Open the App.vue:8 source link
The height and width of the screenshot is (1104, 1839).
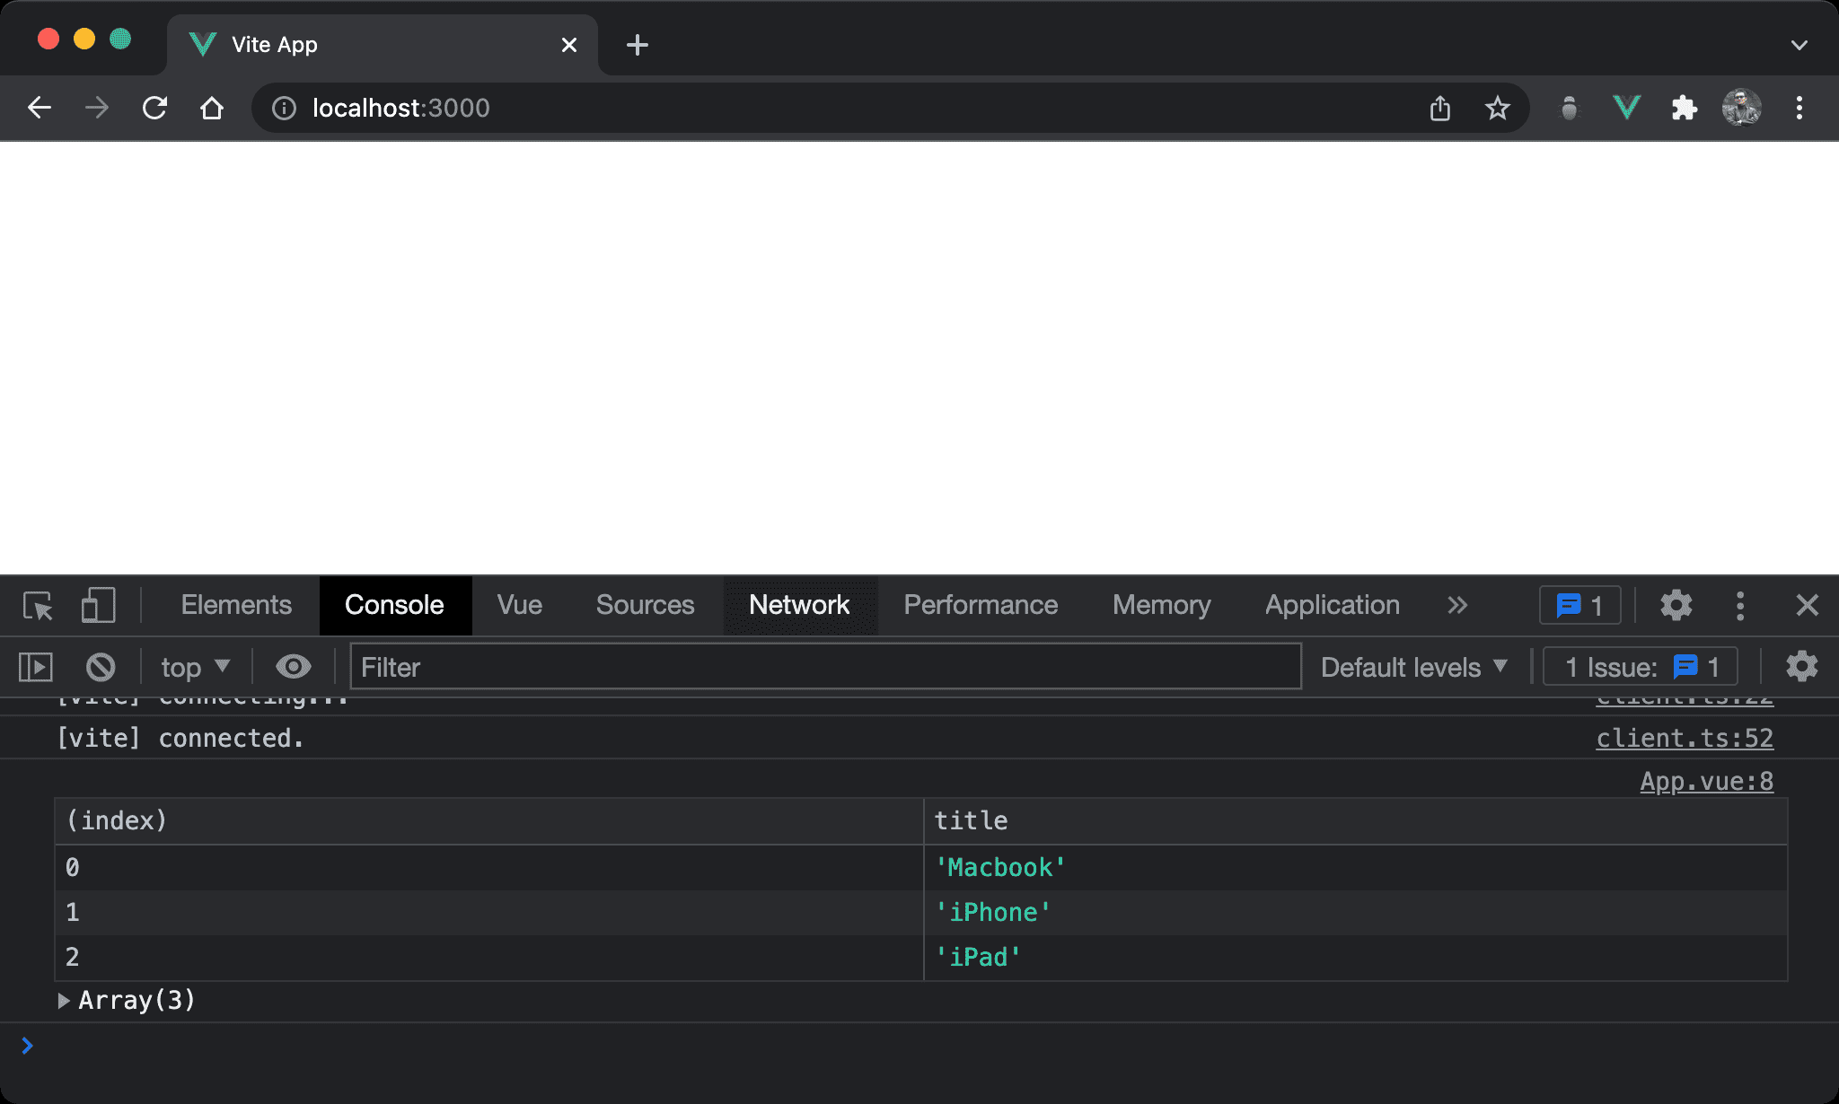pyautogui.click(x=1706, y=782)
